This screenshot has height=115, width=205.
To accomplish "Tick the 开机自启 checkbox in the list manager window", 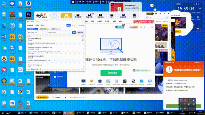I will coord(77,26).
